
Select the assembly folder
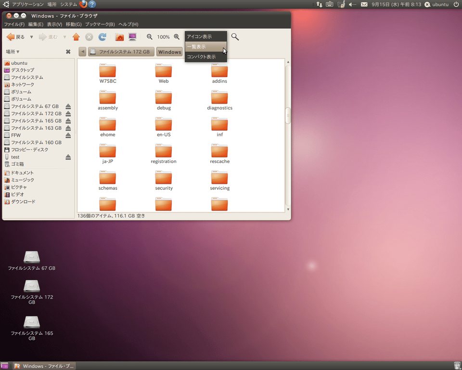pos(107,100)
